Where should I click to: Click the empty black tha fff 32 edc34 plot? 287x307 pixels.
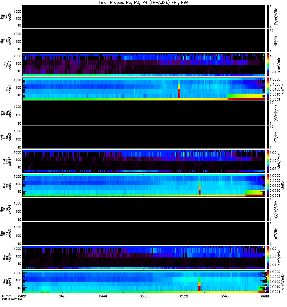(x=143, y=17)
